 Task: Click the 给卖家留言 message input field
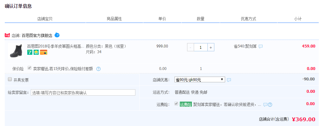point(83,92)
